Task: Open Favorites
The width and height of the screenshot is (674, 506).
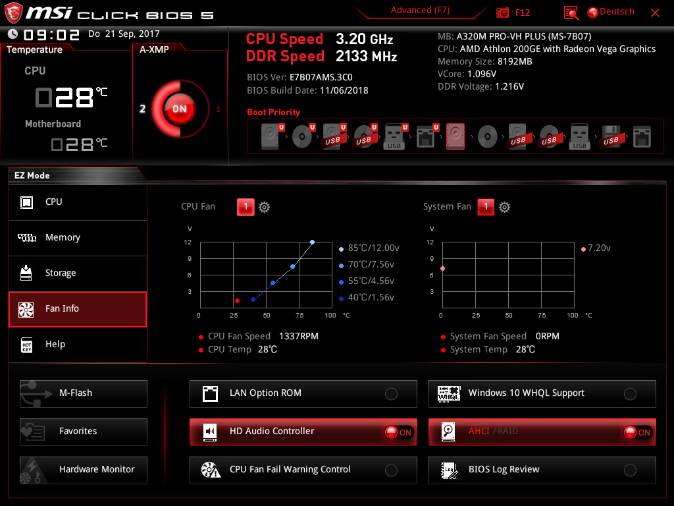Action: 84,432
